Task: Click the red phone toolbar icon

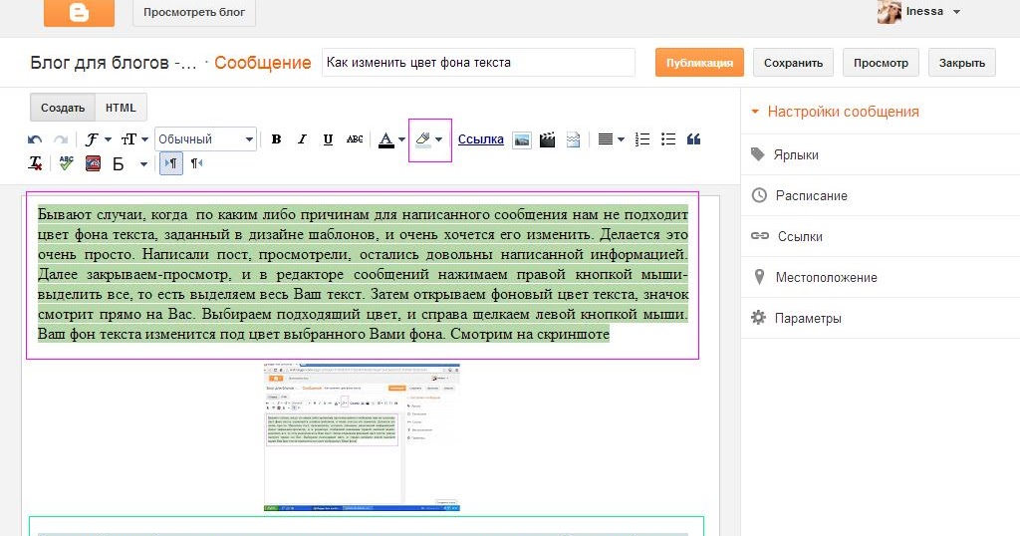Action: click(x=93, y=163)
